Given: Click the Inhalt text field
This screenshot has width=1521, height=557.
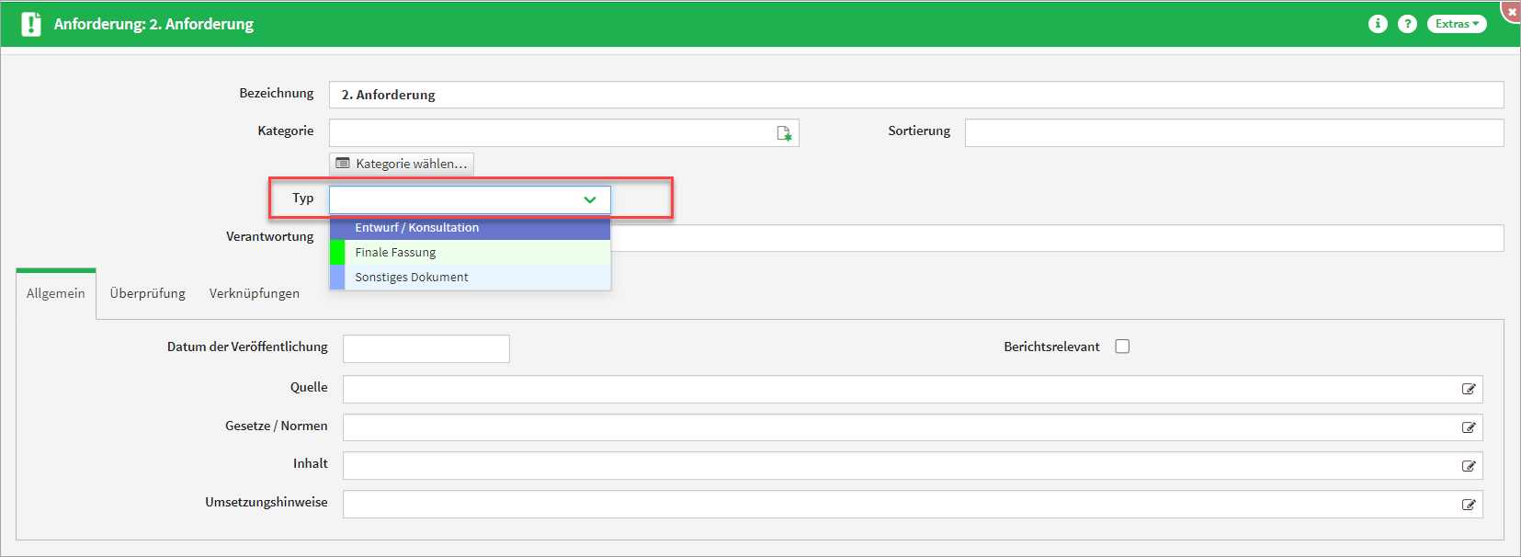Looking at the screenshot, I should click(x=913, y=466).
